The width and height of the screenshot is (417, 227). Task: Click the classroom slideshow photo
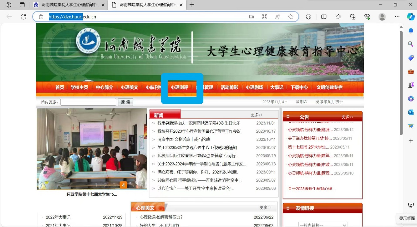92,149
